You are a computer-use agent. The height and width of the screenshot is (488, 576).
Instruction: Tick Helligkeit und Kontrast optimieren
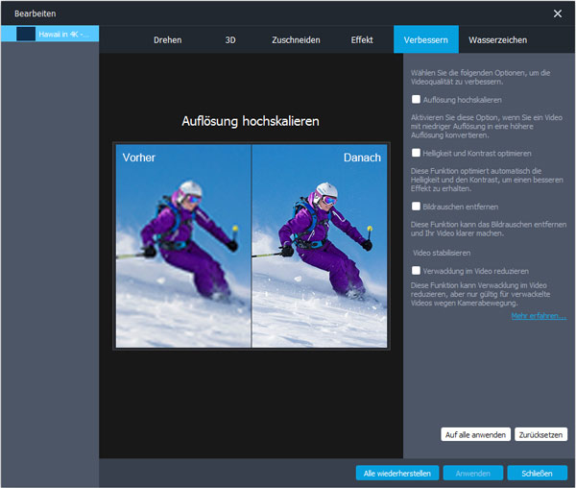click(415, 153)
